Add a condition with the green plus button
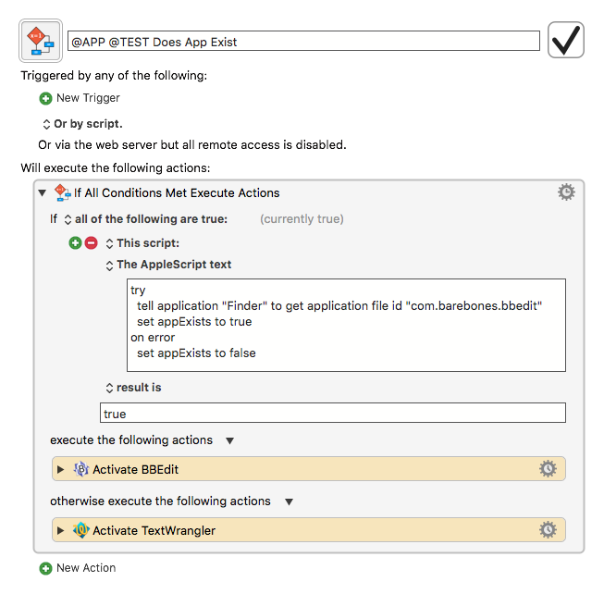Viewport: 604px width, 594px height. (75, 243)
